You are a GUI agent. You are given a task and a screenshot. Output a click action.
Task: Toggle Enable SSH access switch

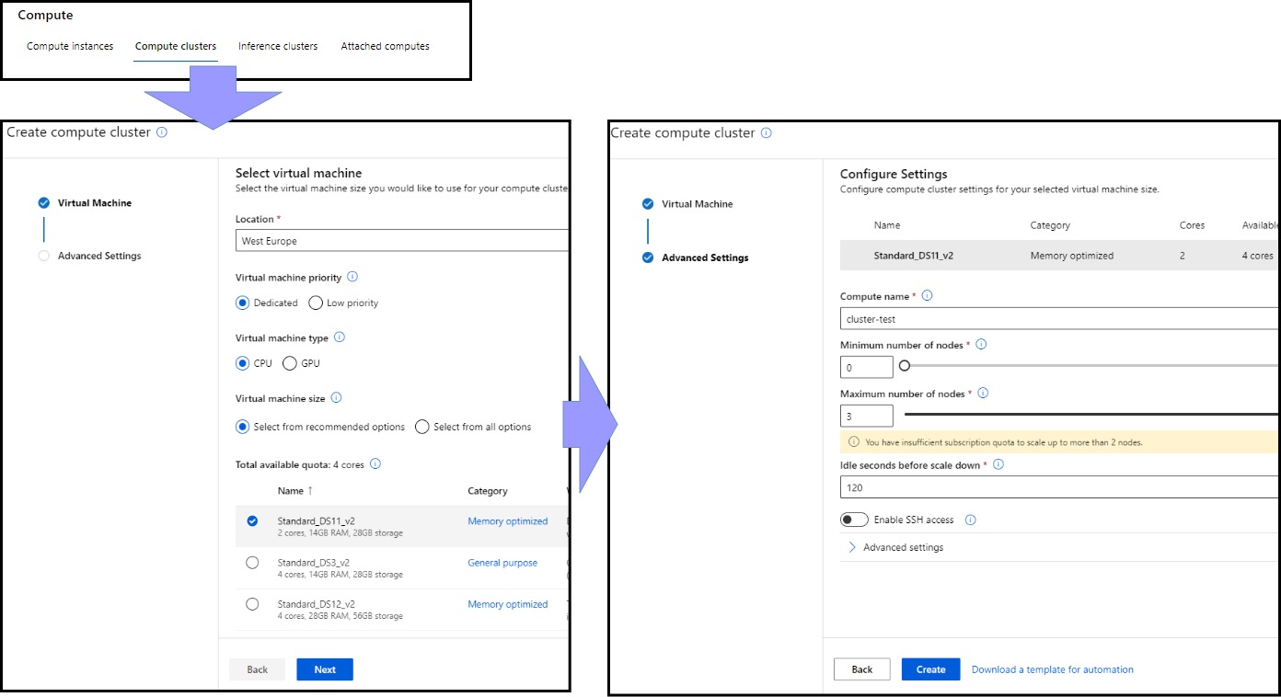(x=854, y=520)
